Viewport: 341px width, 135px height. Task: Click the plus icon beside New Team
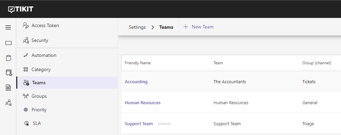pyautogui.click(x=185, y=27)
